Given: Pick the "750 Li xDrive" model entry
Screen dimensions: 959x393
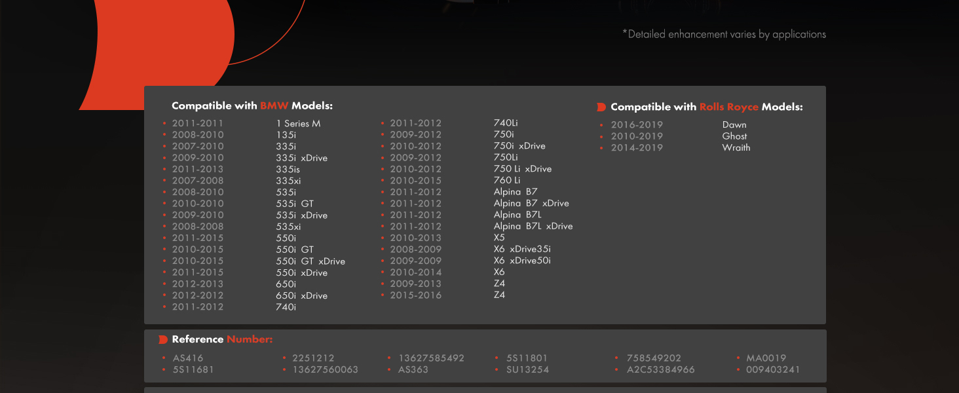Looking at the screenshot, I should pyautogui.click(x=523, y=169).
